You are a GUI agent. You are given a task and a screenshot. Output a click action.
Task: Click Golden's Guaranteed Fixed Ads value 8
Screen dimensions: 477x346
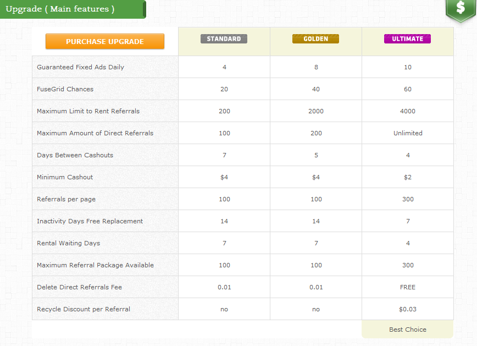[x=316, y=67]
